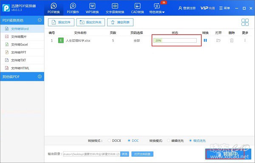
Task: Choose the DOC output format
Action: pyautogui.click(x=133, y=141)
